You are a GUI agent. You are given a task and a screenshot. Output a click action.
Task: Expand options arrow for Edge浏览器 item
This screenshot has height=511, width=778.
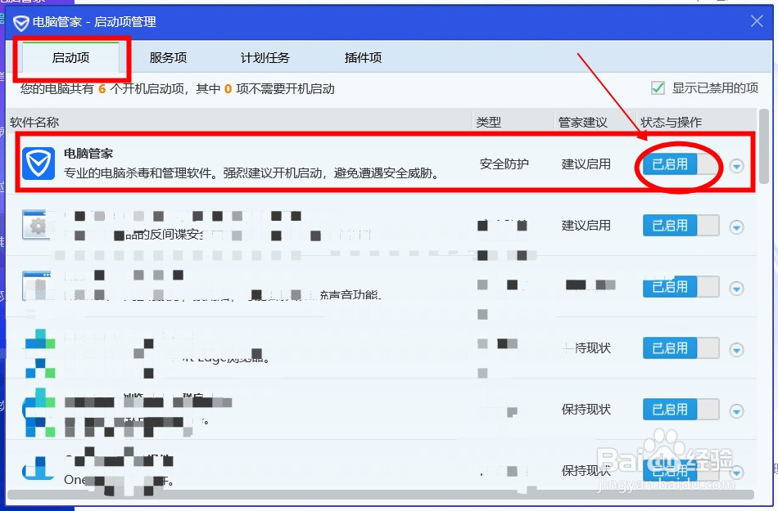[x=736, y=350]
